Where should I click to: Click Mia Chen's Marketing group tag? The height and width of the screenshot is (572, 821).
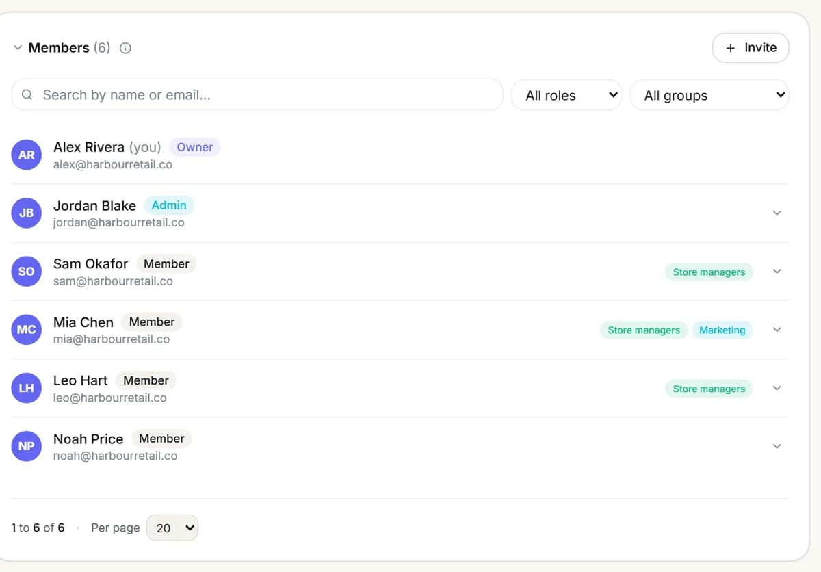click(x=722, y=330)
